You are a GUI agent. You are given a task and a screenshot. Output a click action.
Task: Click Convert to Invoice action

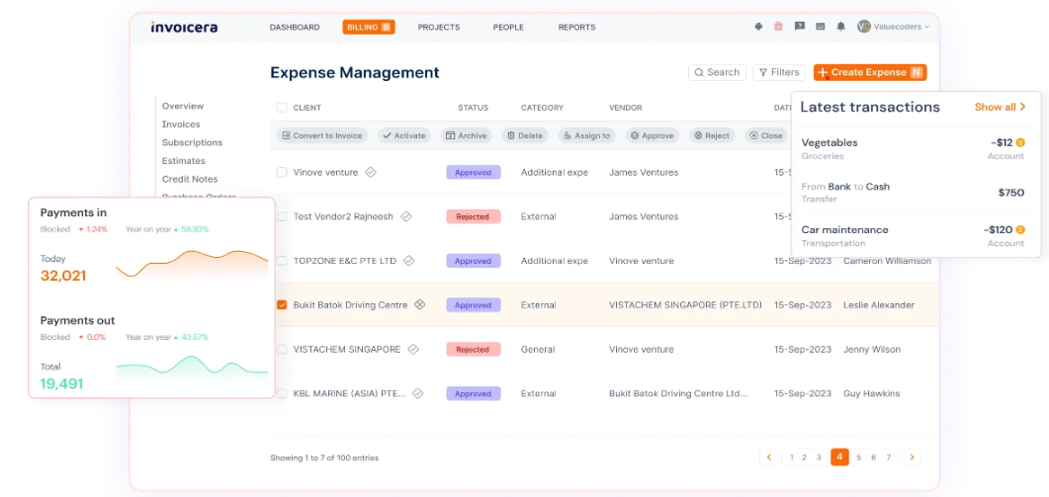(321, 135)
